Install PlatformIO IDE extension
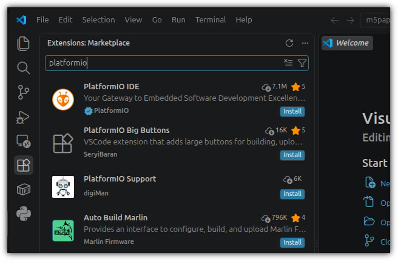This screenshot has height=261, width=398. [x=293, y=111]
